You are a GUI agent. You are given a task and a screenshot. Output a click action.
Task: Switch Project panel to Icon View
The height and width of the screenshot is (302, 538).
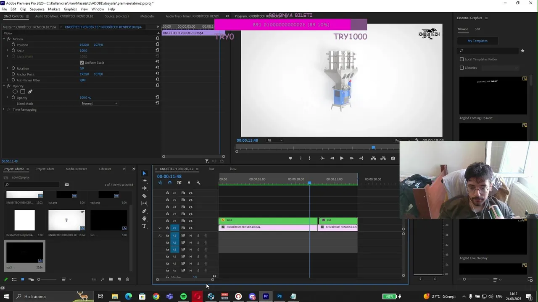23,279
